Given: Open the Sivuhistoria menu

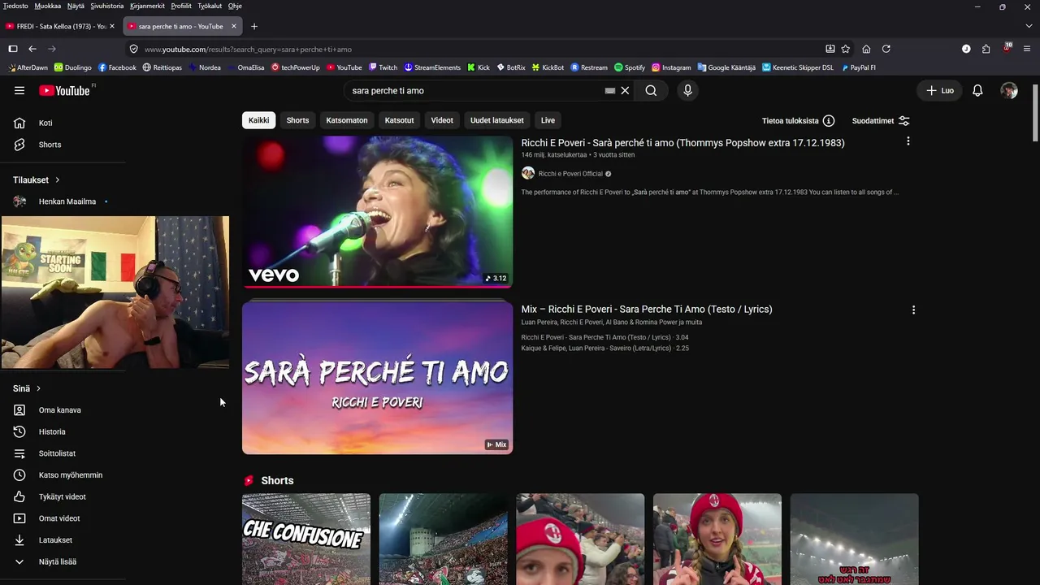Looking at the screenshot, I should click(x=107, y=6).
